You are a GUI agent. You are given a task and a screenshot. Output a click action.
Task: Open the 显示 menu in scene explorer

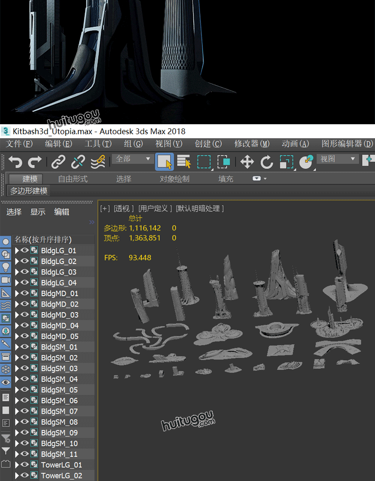pyautogui.click(x=38, y=212)
